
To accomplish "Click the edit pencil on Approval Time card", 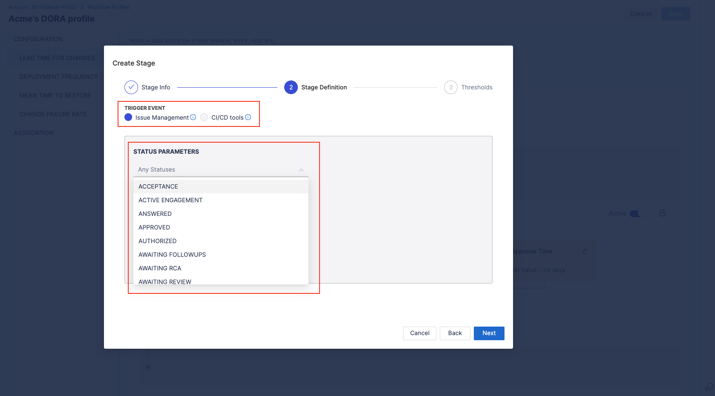I will (x=585, y=251).
